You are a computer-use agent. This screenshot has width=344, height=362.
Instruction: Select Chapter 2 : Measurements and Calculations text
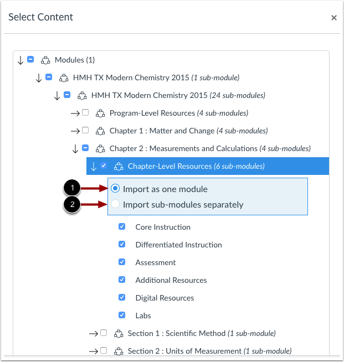(x=210, y=149)
